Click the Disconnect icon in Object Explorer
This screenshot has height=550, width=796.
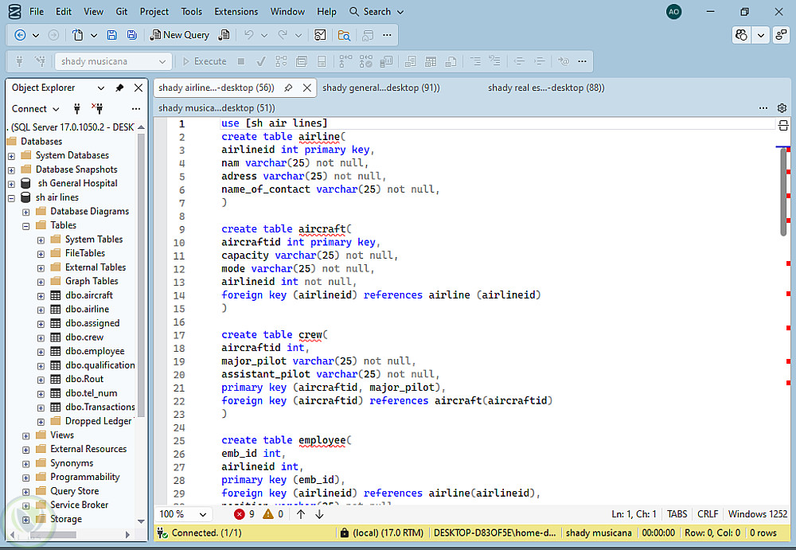pos(97,108)
